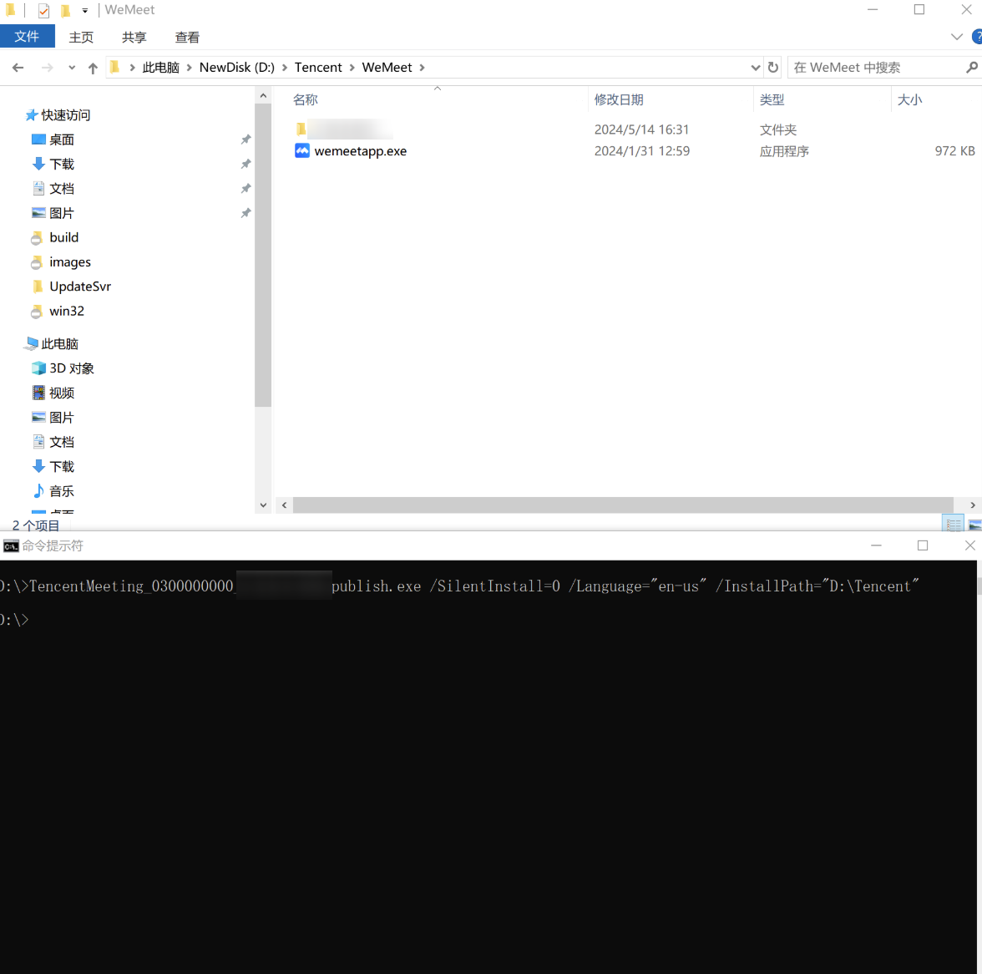Click the quick access properties checkmark icon
Screen dimensions: 982x974
coord(43,11)
